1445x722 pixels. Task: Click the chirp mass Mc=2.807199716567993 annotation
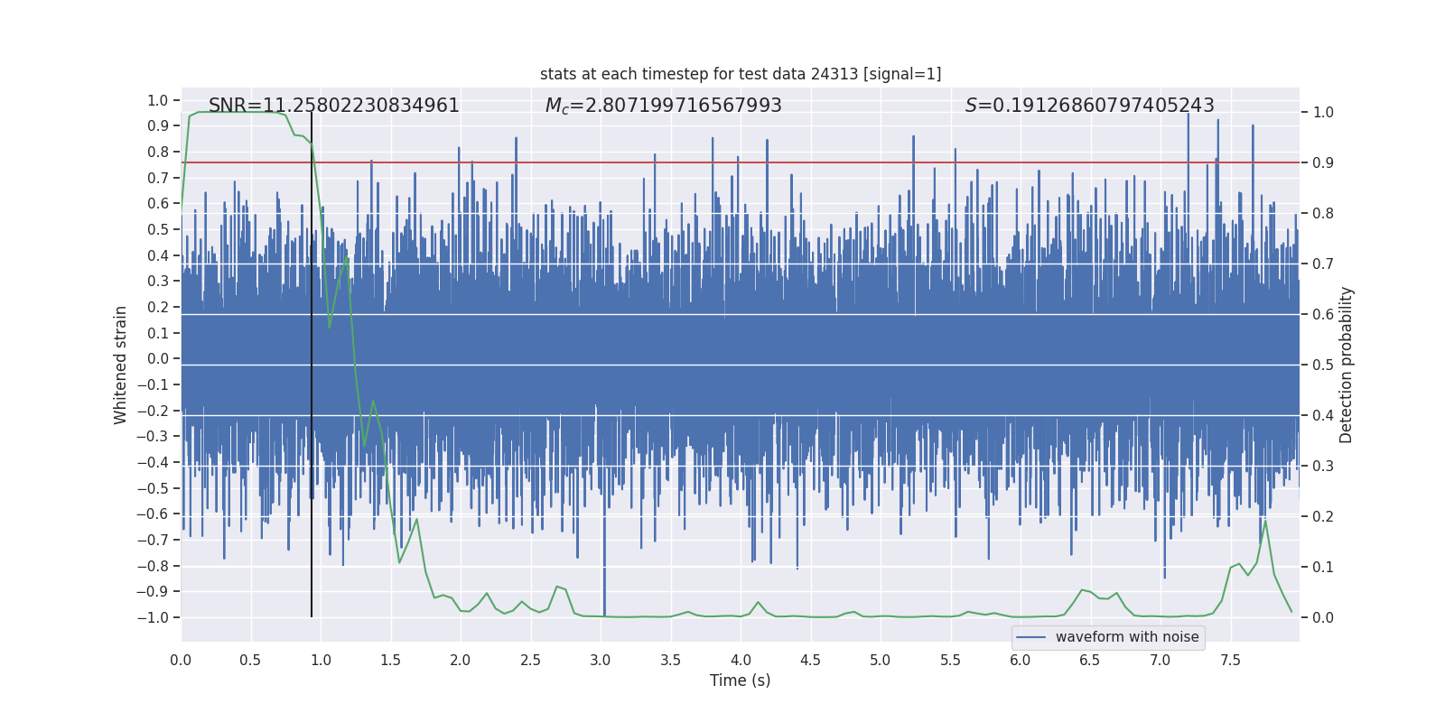(664, 106)
